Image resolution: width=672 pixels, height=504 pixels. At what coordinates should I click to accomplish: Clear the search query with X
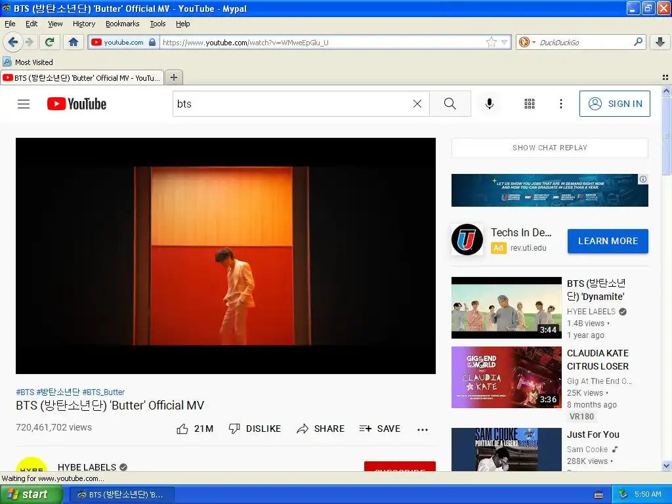pos(417,104)
